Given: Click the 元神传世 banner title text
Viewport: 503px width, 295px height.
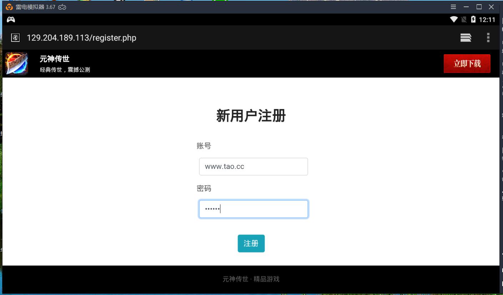Looking at the screenshot, I should (x=54, y=59).
